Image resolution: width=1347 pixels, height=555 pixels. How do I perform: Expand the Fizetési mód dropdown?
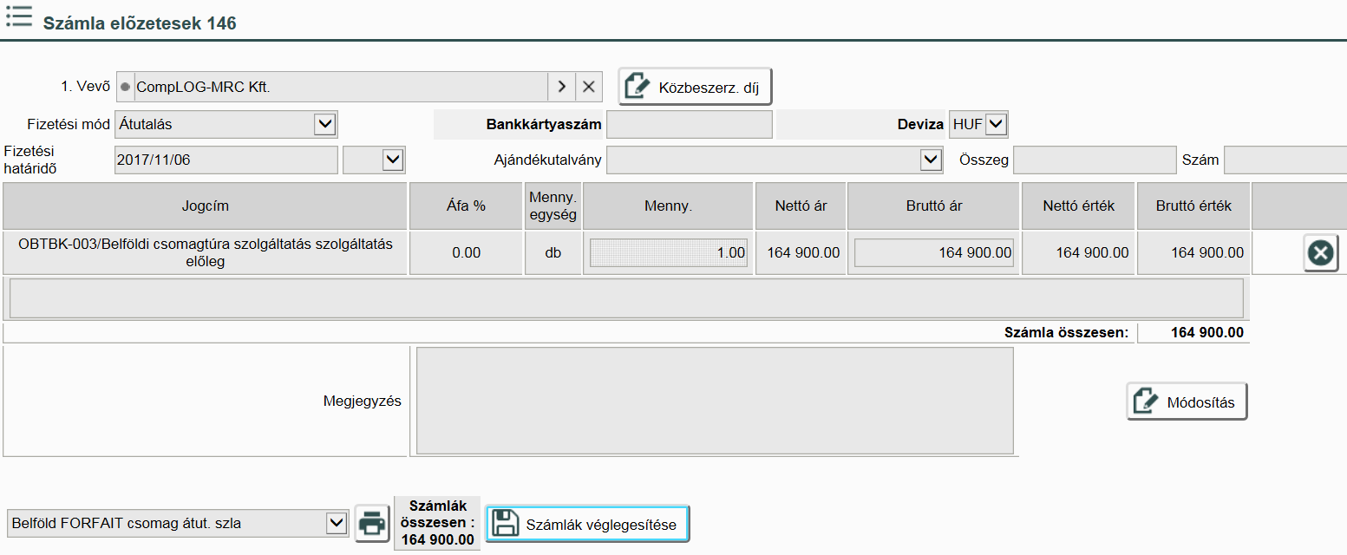point(324,124)
